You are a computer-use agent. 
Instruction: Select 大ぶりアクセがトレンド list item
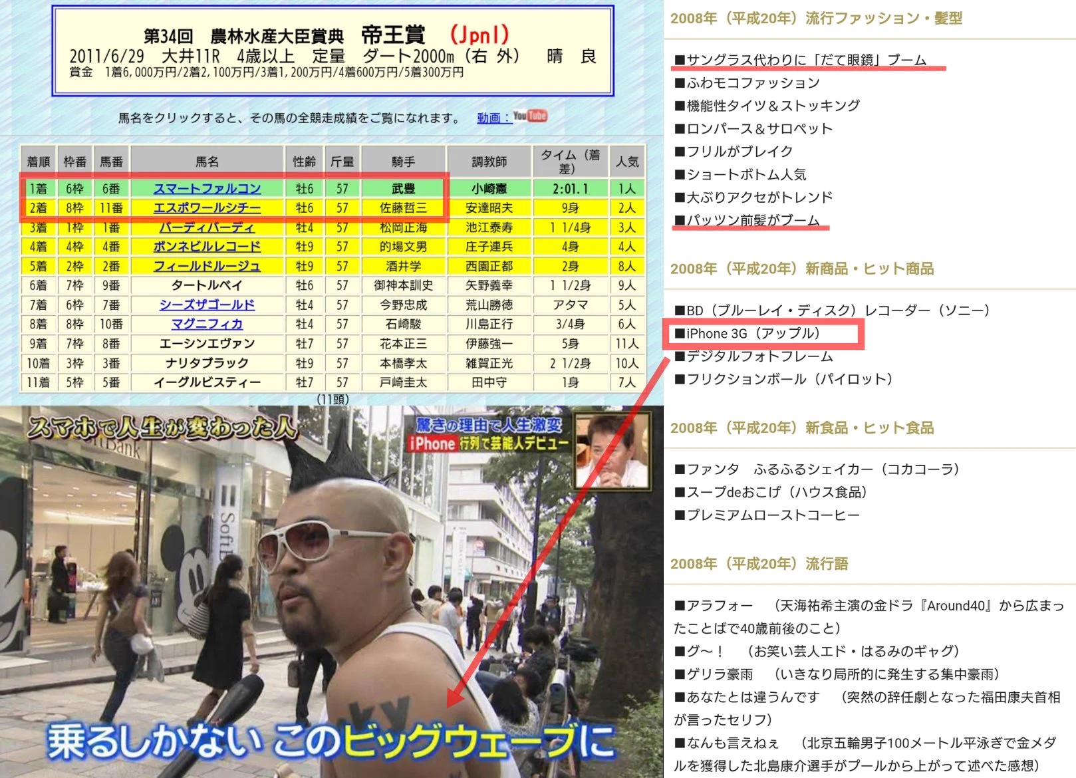[x=753, y=197]
